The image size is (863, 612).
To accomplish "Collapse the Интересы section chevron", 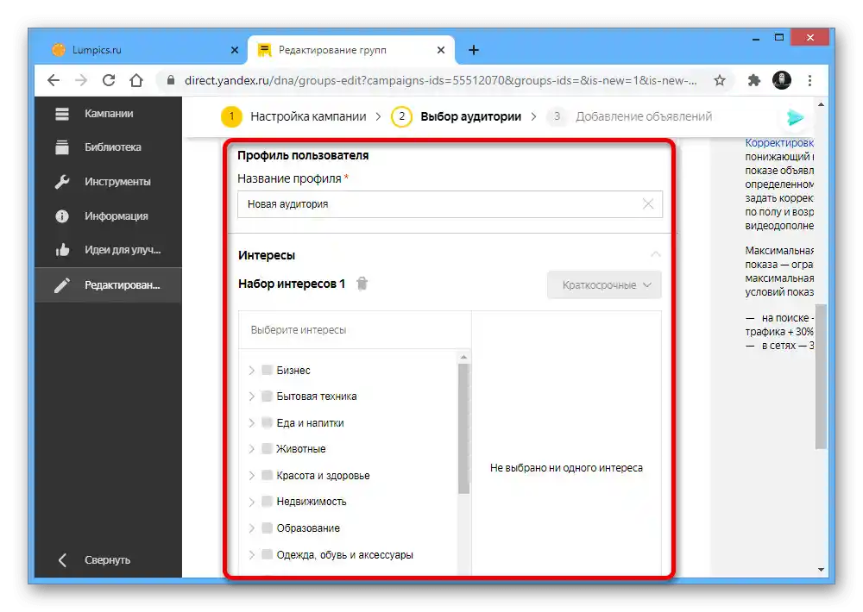I will (x=655, y=254).
